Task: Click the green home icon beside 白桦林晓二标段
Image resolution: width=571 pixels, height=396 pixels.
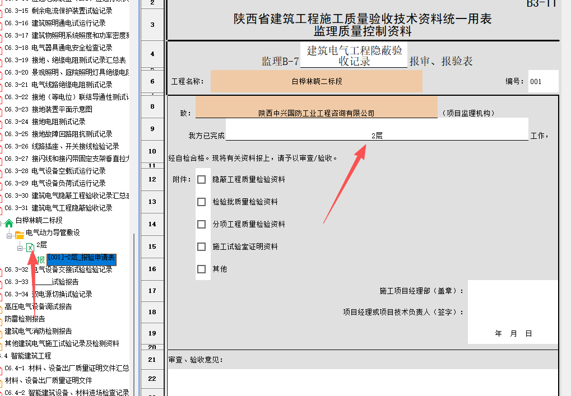Action: 9,223
